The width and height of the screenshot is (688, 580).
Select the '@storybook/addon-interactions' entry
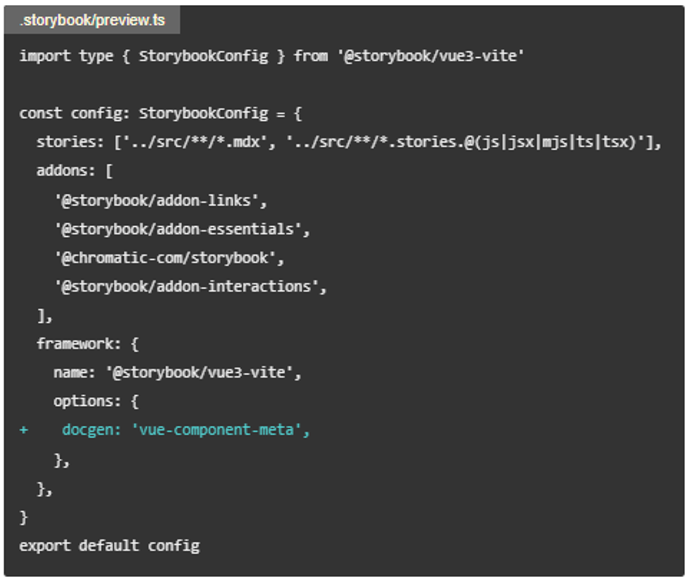[x=190, y=287]
